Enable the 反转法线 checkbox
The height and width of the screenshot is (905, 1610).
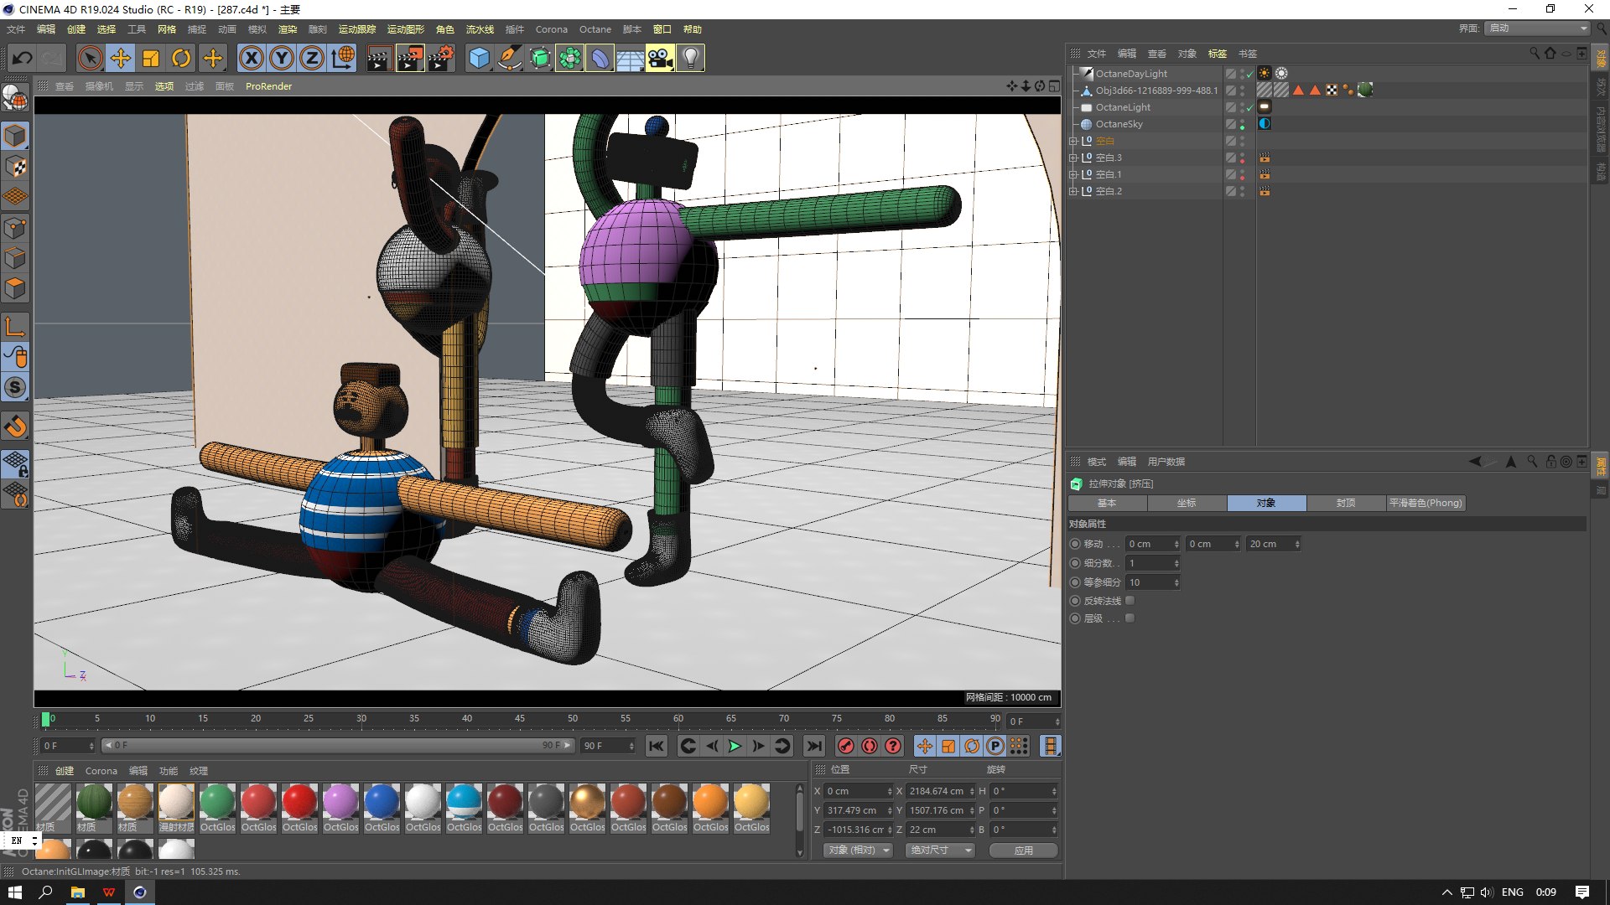tap(1130, 601)
